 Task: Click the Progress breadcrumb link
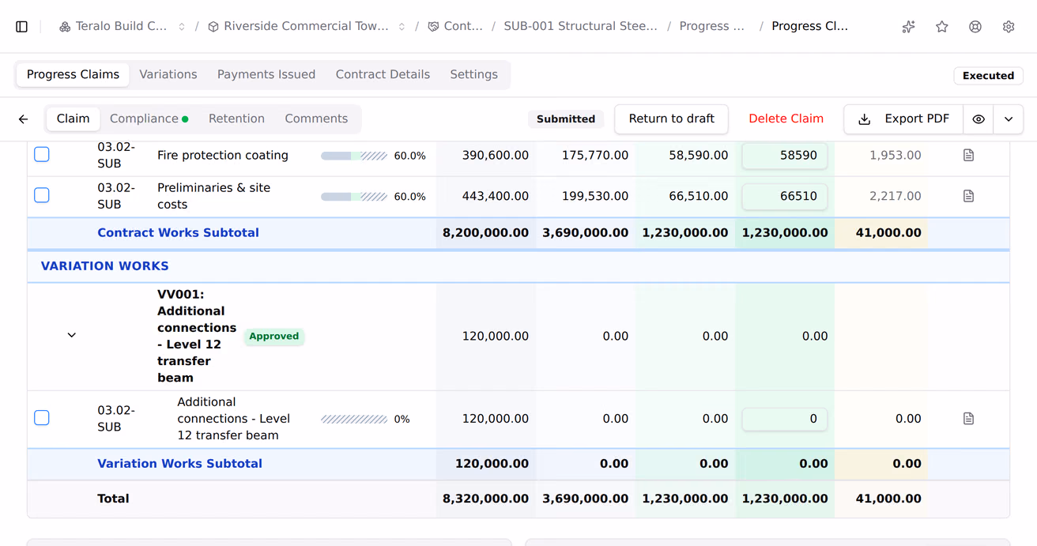tap(712, 27)
